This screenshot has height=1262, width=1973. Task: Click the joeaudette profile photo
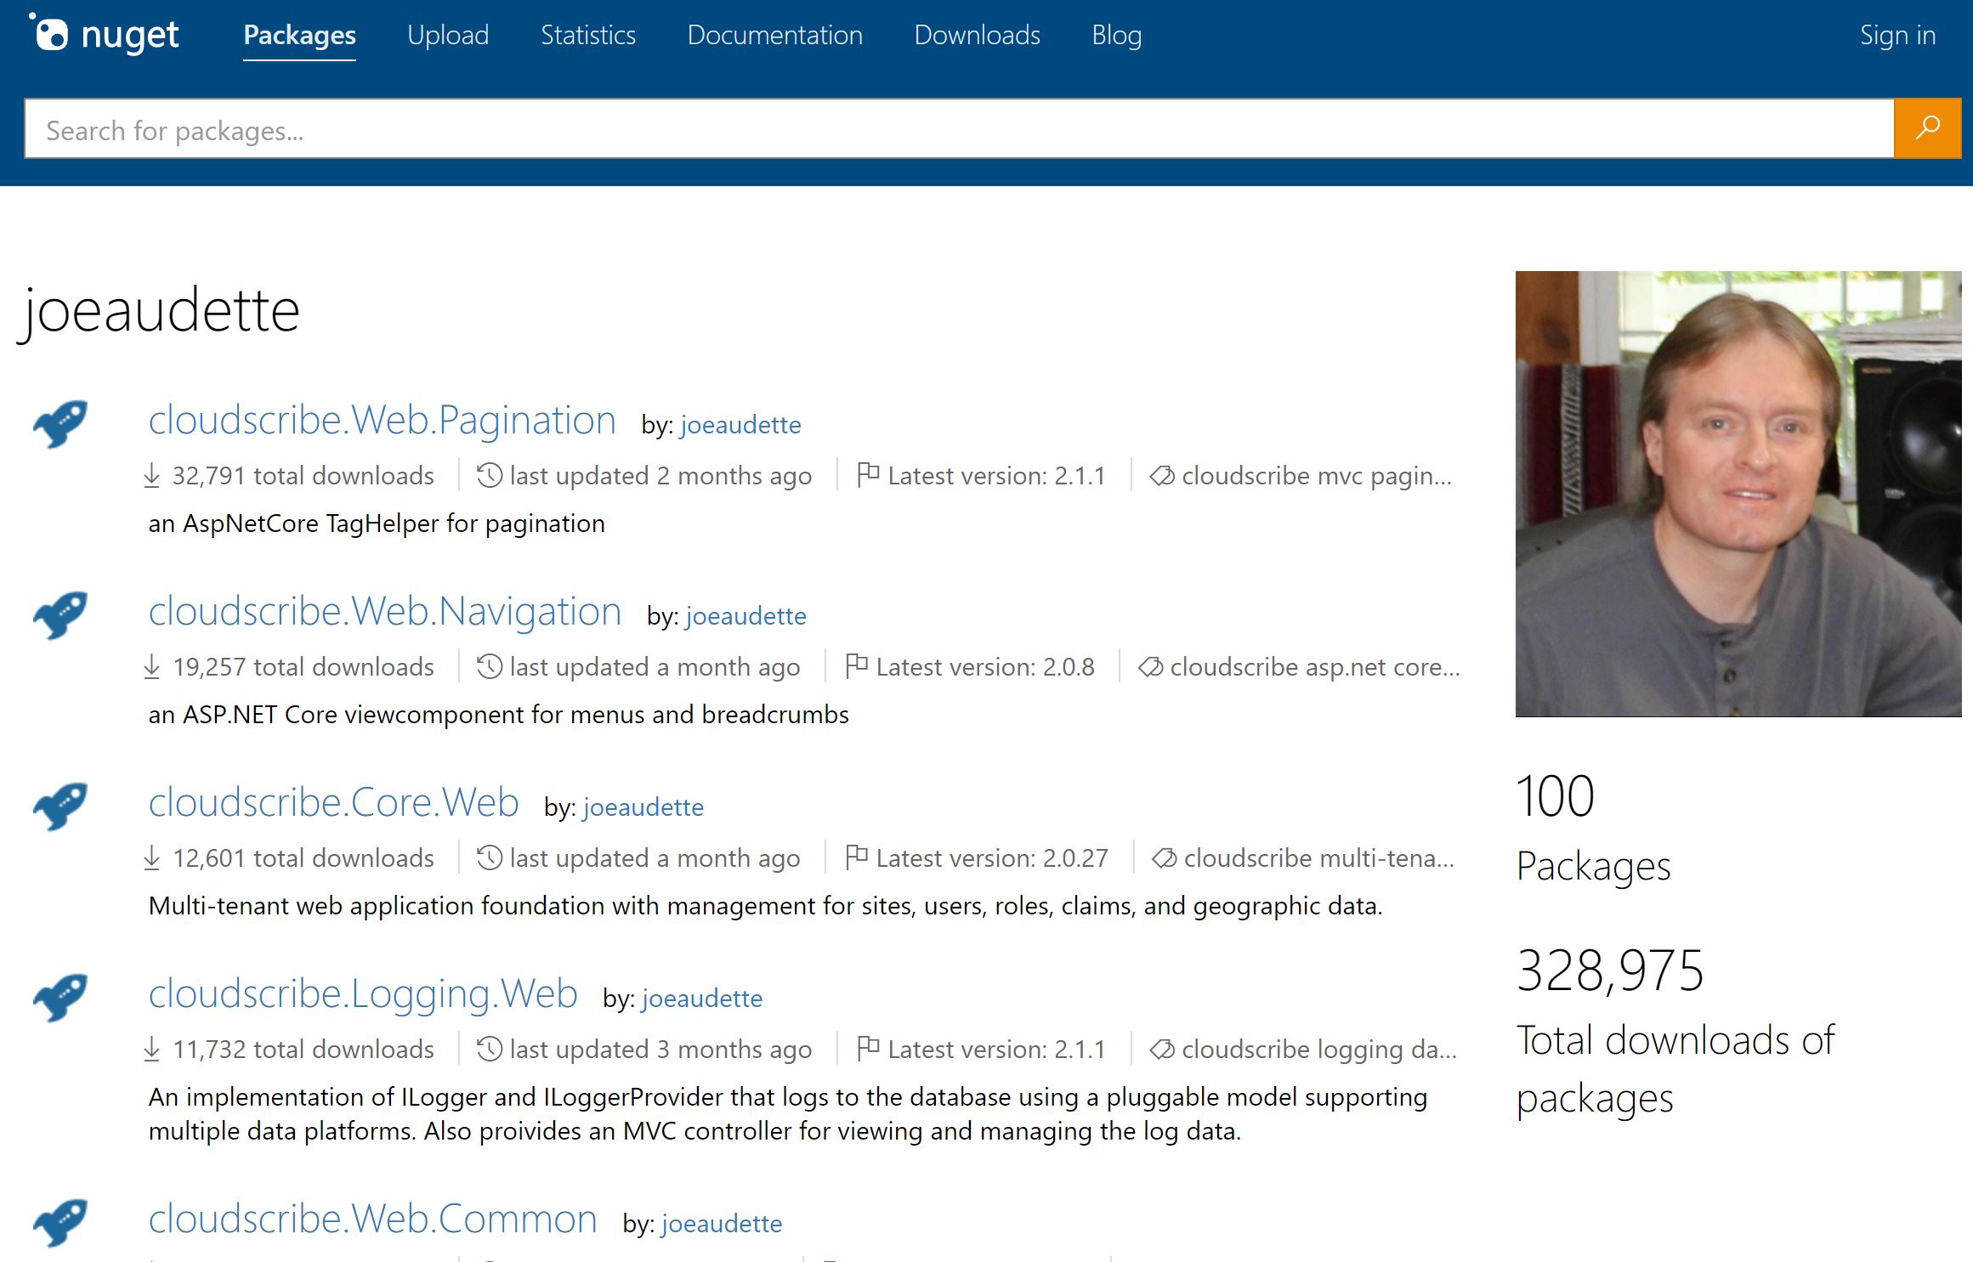[x=1738, y=494]
